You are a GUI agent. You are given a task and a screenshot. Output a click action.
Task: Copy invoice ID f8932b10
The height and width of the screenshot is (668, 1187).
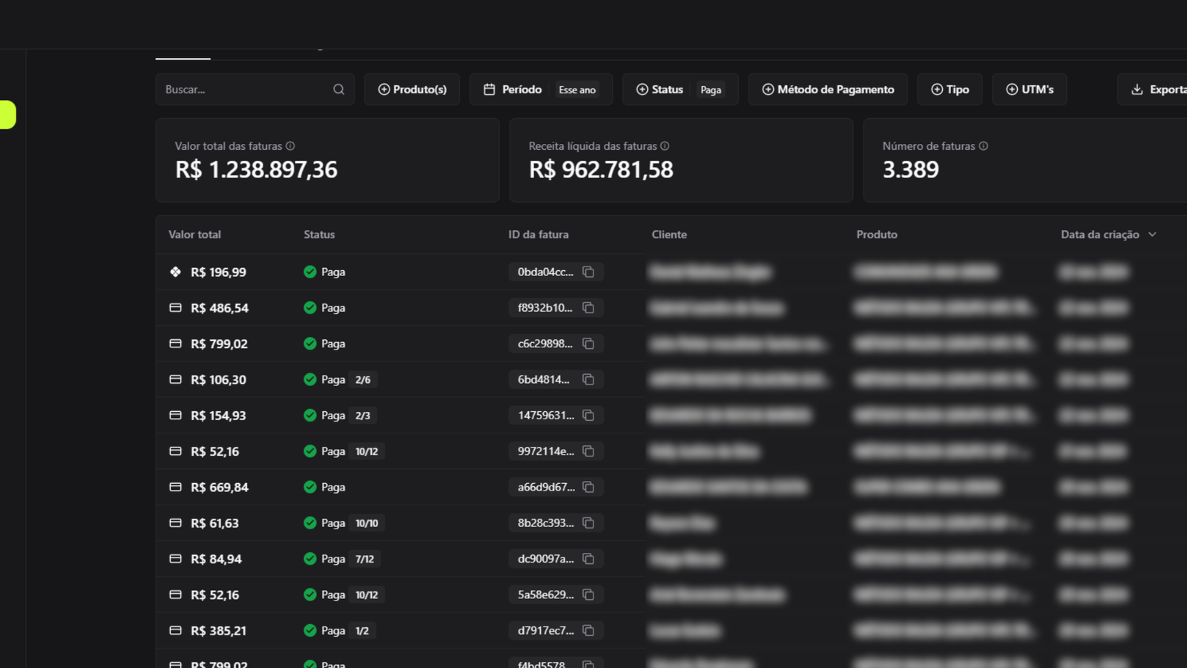(x=588, y=308)
